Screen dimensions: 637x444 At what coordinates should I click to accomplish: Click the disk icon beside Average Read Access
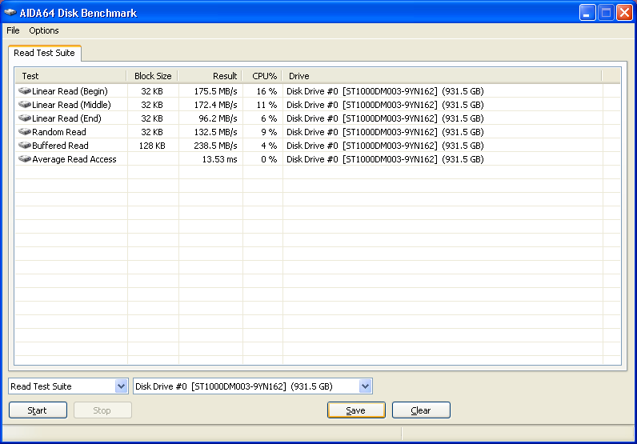tap(25, 159)
